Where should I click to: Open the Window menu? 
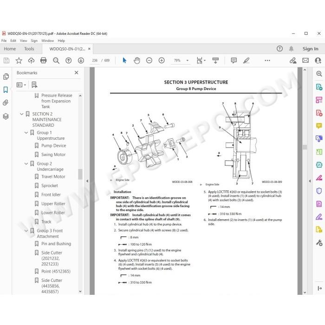(x=47, y=41)
